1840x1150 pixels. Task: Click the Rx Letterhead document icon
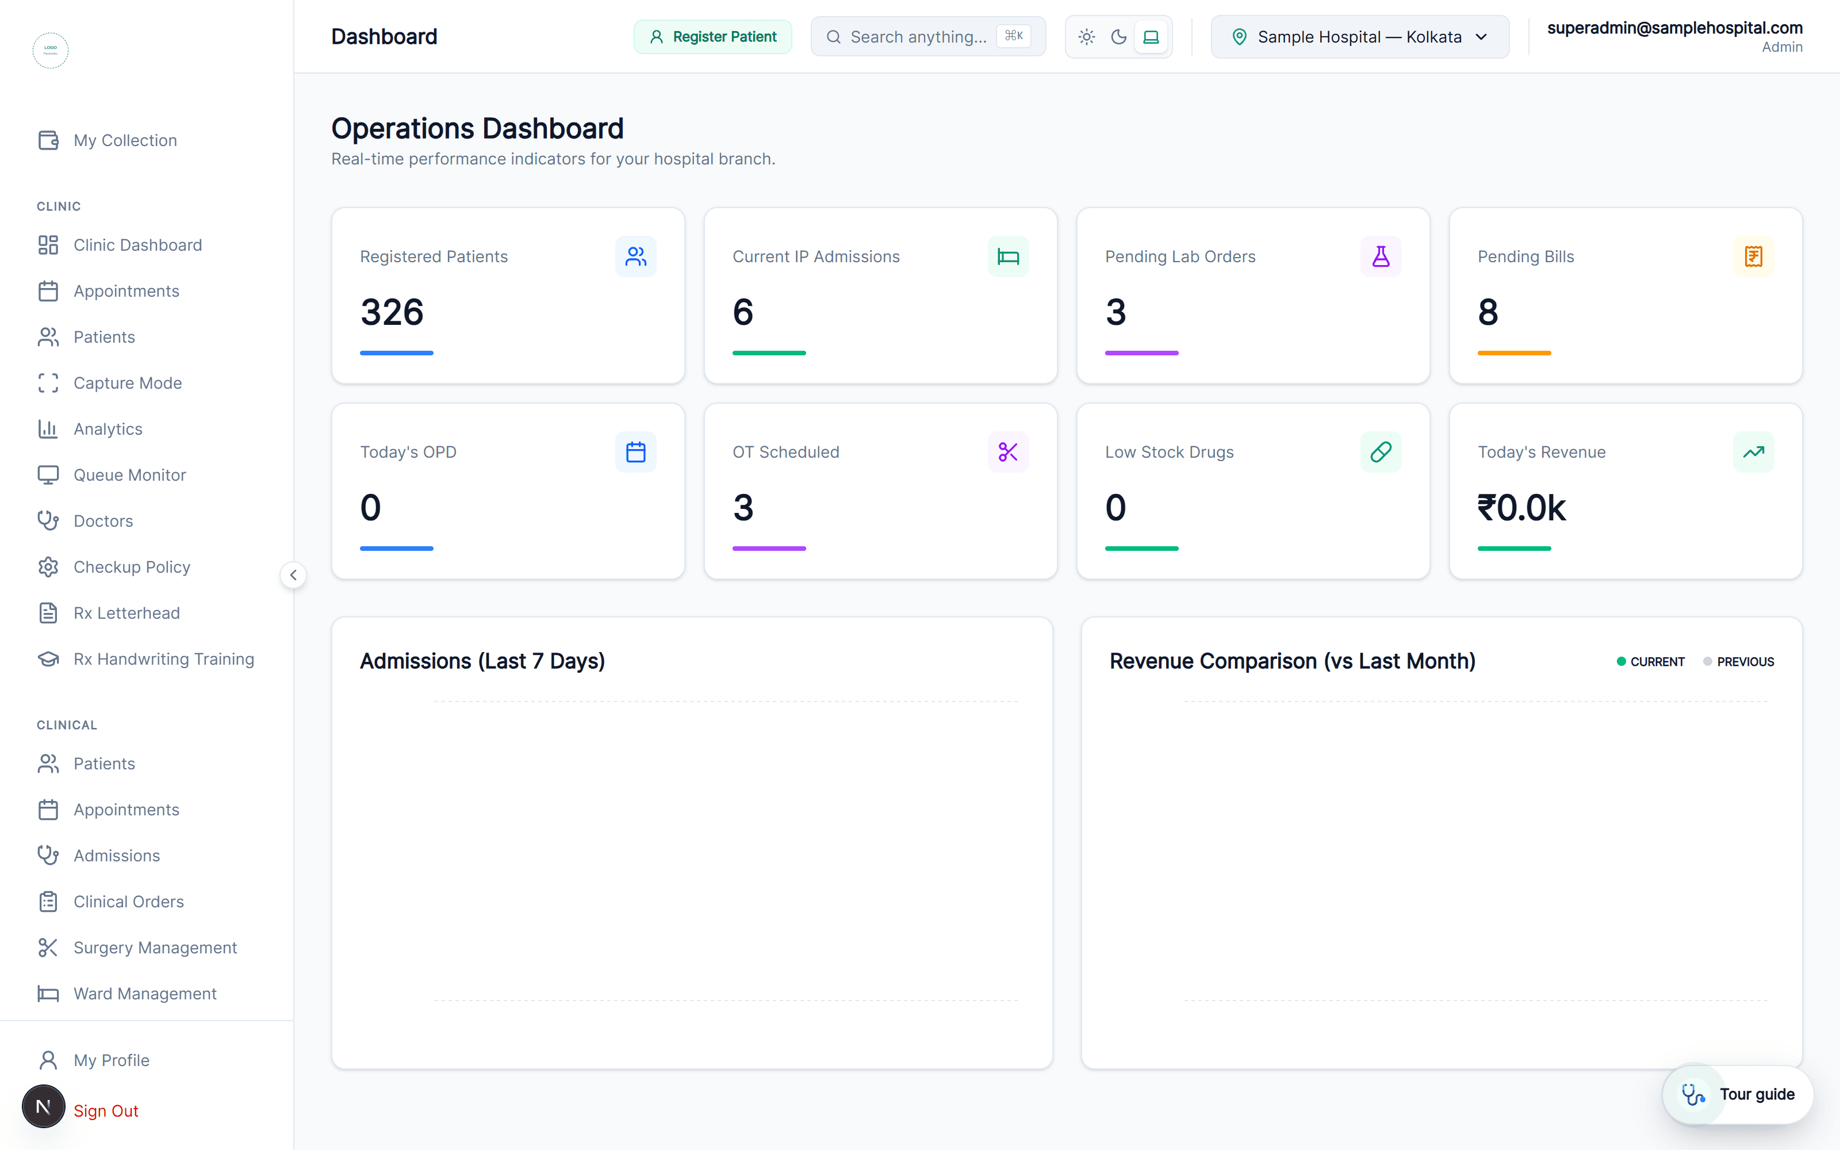[x=49, y=613]
